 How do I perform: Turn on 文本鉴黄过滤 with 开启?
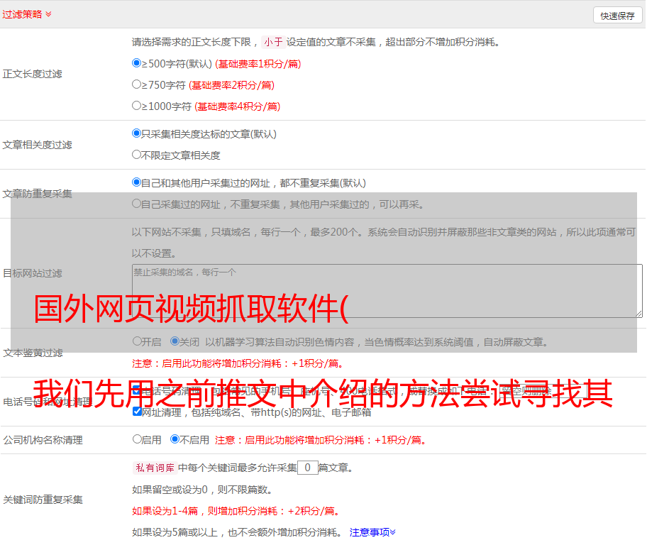(x=137, y=341)
